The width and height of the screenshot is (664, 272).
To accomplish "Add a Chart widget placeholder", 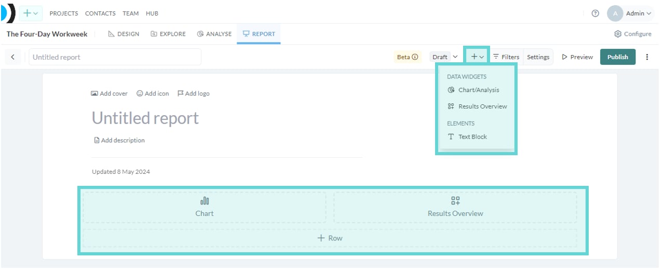I will [x=205, y=207].
